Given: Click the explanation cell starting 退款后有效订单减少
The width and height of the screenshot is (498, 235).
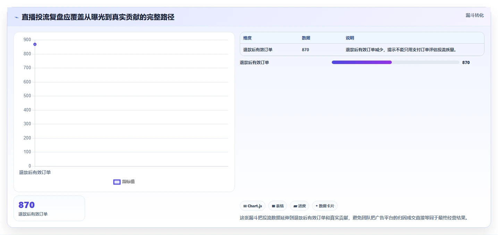Looking at the screenshot, I should [x=401, y=50].
